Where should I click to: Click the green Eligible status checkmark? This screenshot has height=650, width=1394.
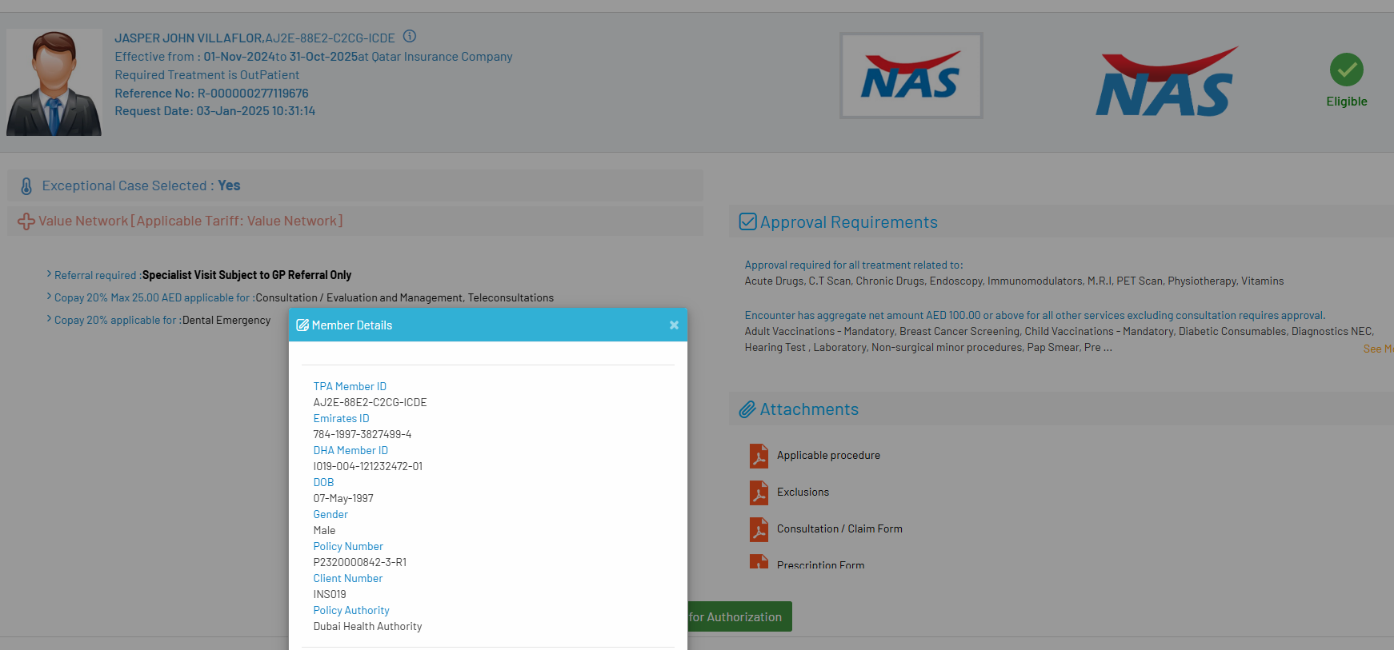click(1346, 70)
